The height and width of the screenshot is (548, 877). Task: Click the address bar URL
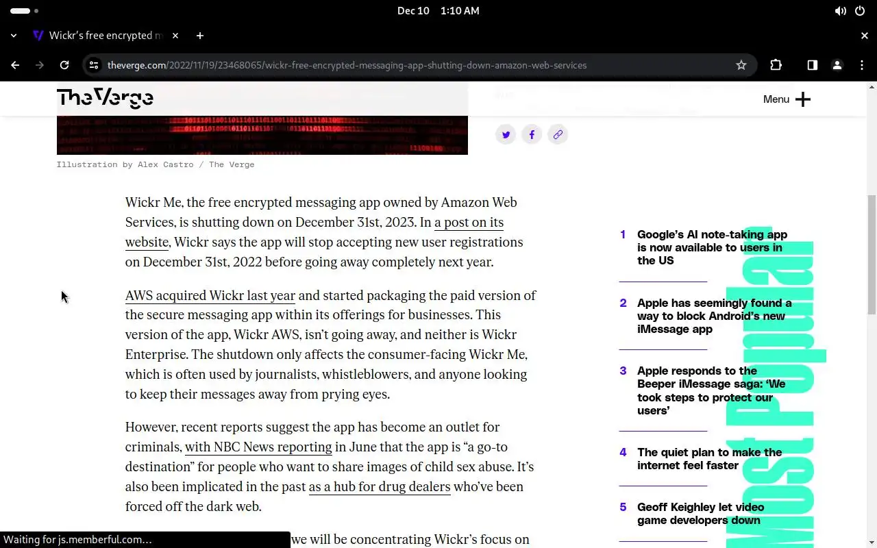(x=347, y=65)
